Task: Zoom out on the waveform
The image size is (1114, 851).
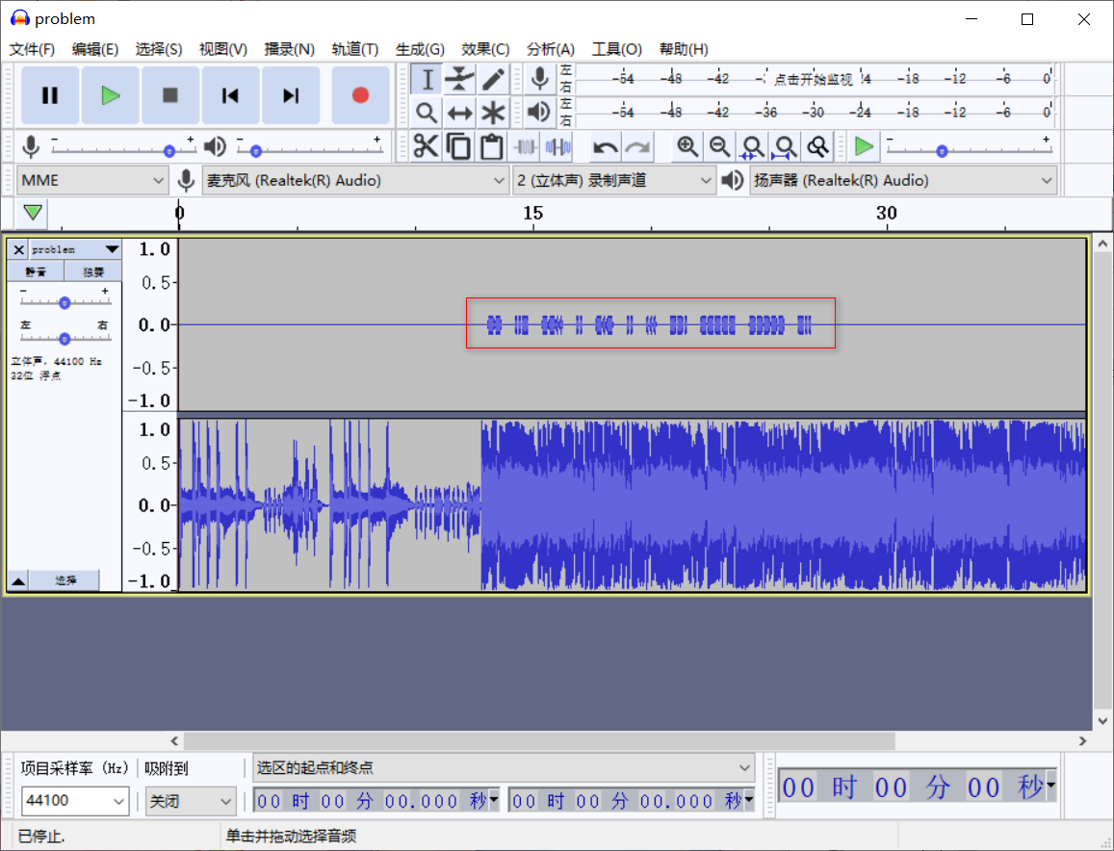Action: pos(719,146)
